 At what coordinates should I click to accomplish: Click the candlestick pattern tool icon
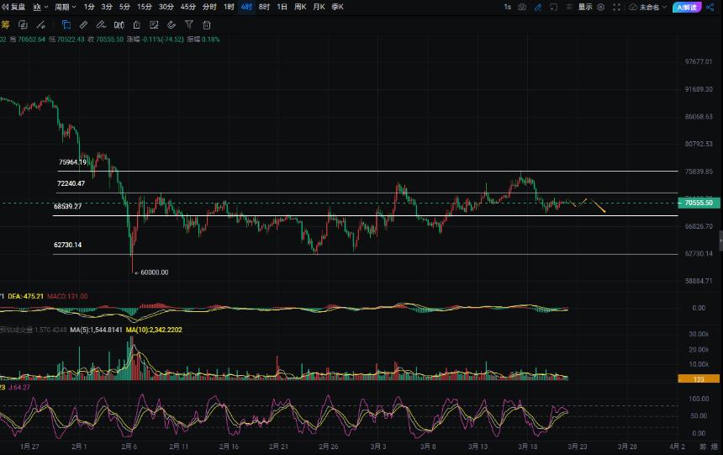click(x=119, y=25)
